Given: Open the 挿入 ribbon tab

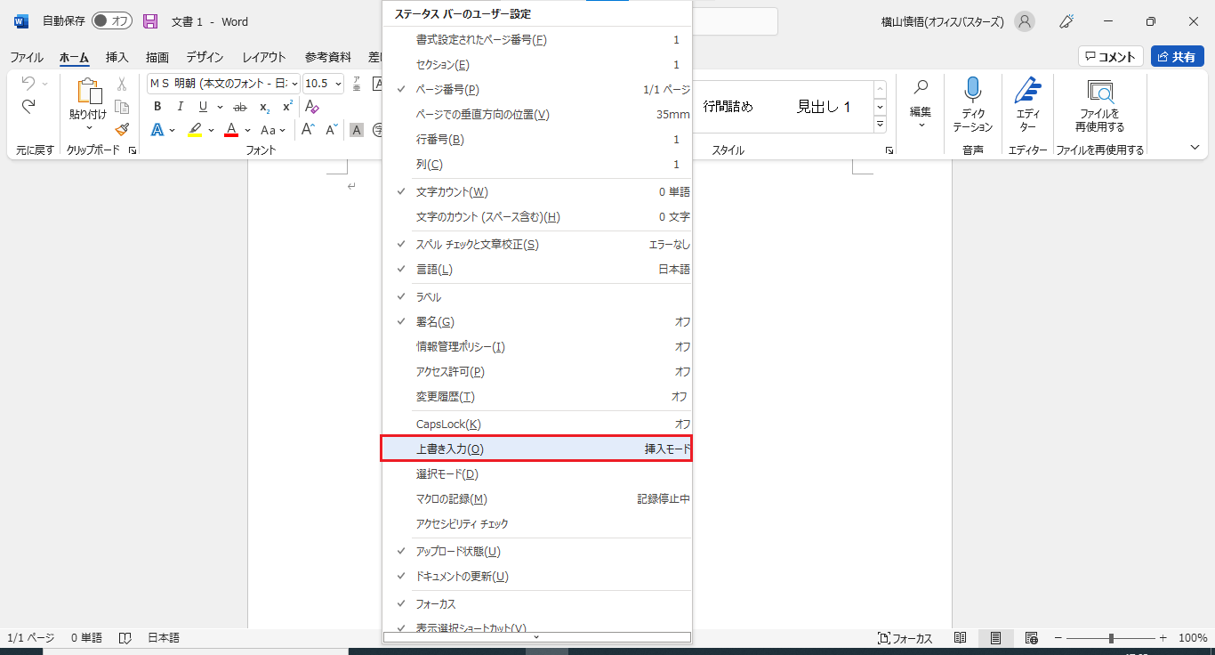Looking at the screenshot, I should click(x=117, y=57).
